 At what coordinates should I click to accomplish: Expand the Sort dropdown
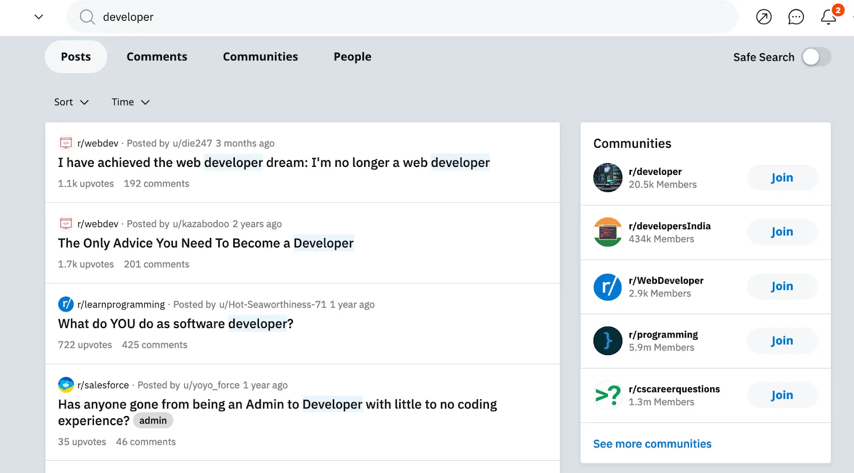pos(71,102)
